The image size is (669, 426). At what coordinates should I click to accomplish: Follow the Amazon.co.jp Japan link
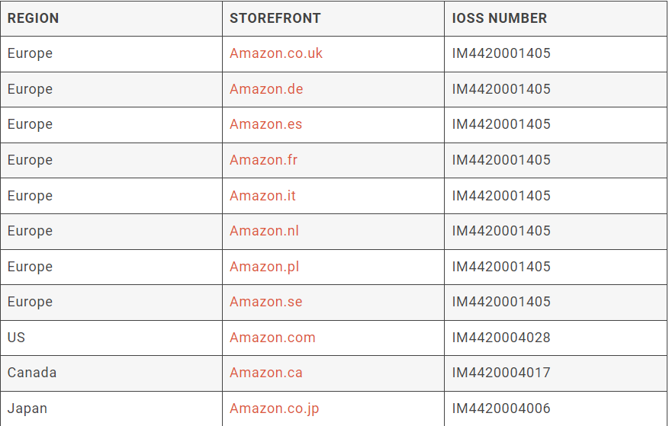click(x=274, y=408)
